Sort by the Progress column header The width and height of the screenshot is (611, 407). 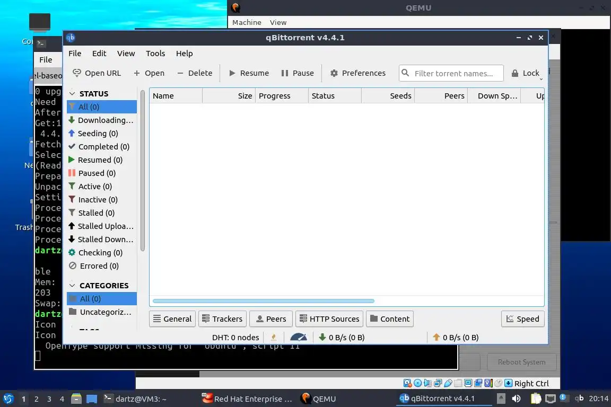282,96
